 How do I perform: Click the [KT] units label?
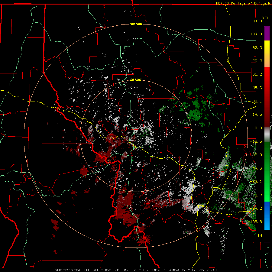click(x=258, y=21)
